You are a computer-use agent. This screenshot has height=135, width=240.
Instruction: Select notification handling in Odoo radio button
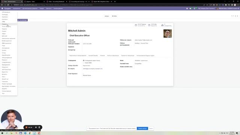[x=84, y=63]
